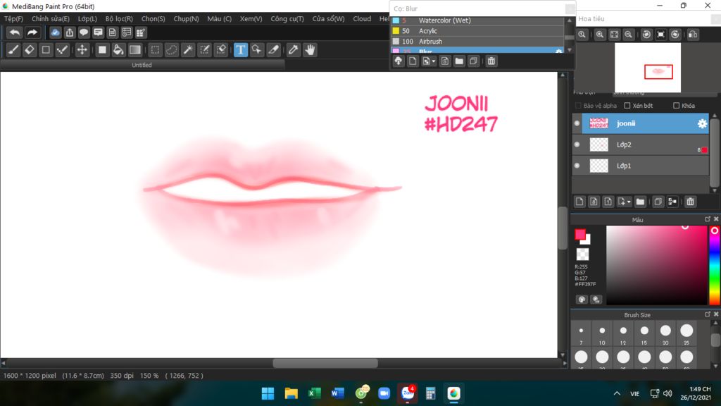Select the Airbrush brush
The image size is (721, 406).
(x=477, y=42)
